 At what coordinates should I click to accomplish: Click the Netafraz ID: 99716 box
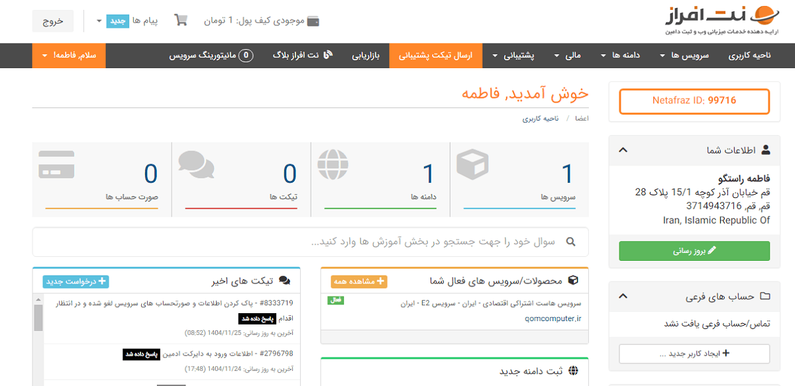point(694,101)
